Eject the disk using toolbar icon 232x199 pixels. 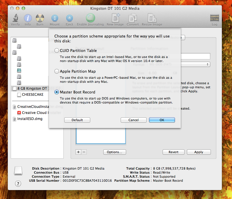coord(69,18)
